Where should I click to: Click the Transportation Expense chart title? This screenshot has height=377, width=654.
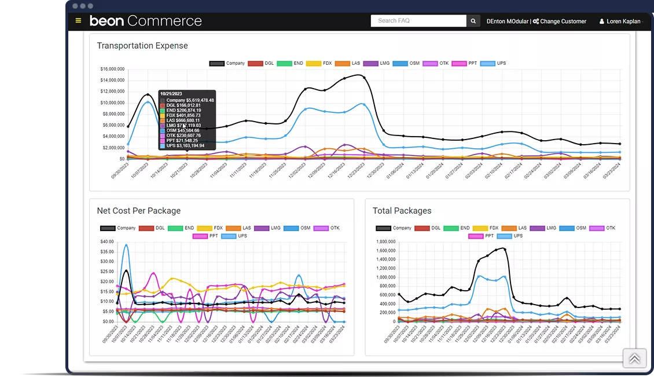coord(142,46)
